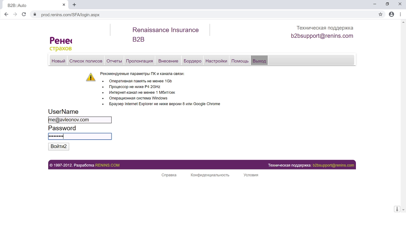
Task: Go back with the browser back arrow
Action: 6,14
